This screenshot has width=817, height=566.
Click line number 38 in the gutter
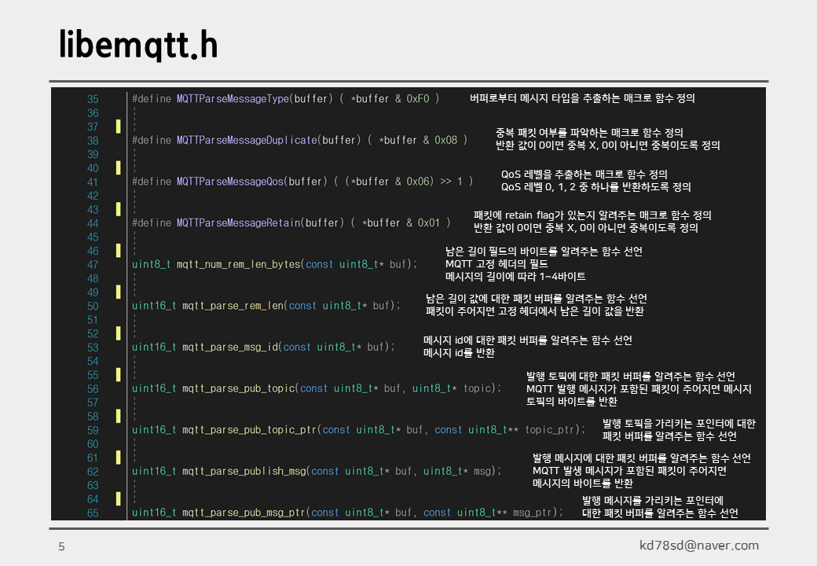[x=93, y=141]
